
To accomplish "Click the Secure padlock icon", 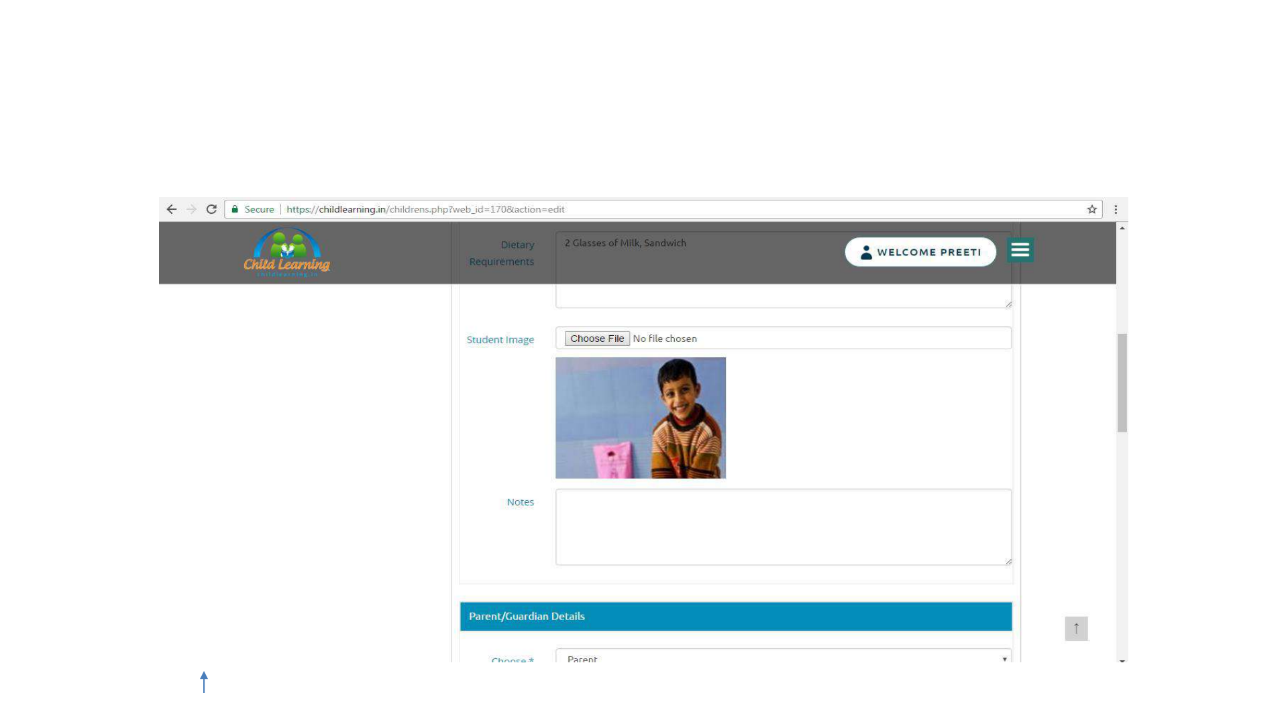I will tap(235, 209).
